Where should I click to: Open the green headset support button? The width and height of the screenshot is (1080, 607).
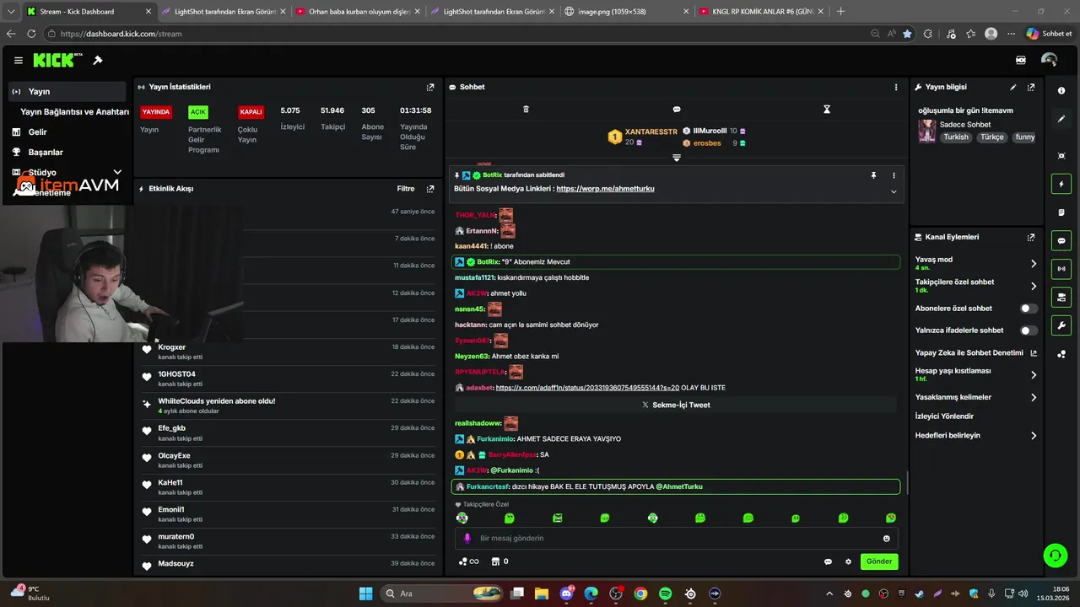(1055, 555)
